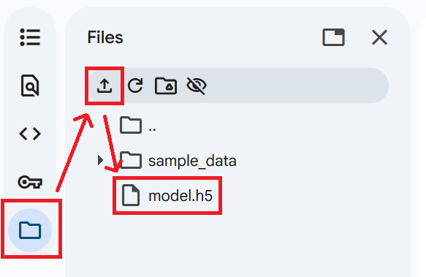Expand the sample_data folder arrow
The height and width of the screenshot is (277, 426).
[x=100, y=160]
